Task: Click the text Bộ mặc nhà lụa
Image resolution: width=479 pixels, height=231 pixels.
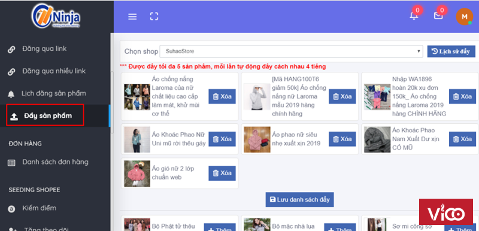Action: [x=293, y=226]
